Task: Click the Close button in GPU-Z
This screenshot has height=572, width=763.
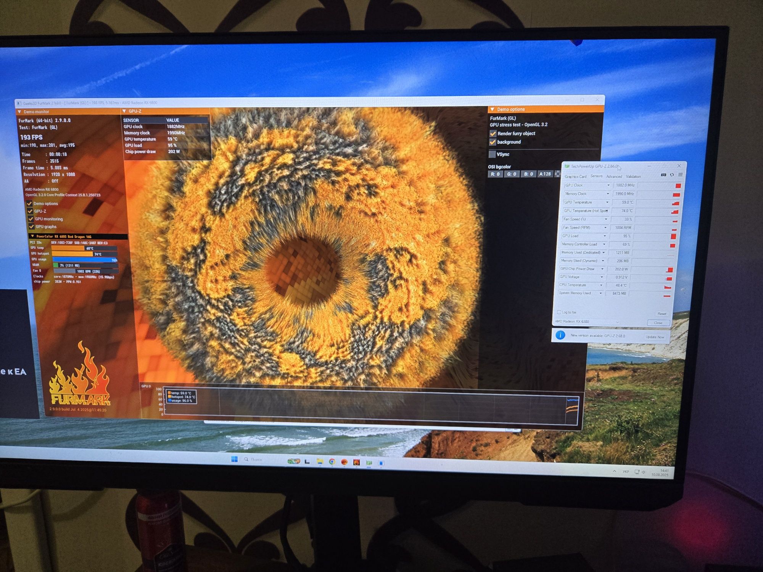Action: (x=658, y=323)
